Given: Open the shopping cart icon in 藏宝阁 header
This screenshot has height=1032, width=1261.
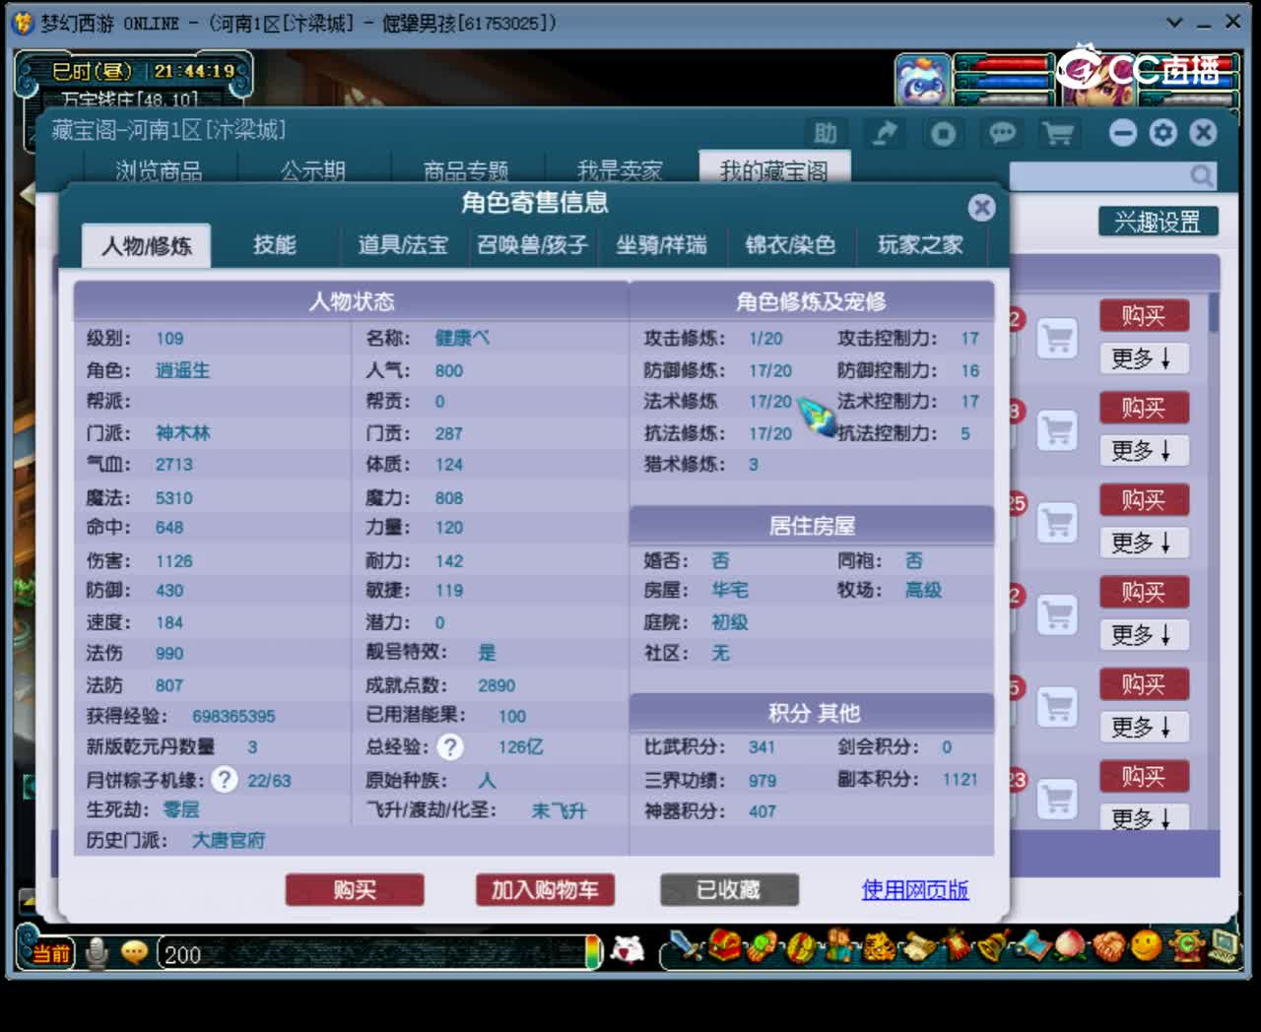Looking at the screenshot, I should tap(1059, 133).
